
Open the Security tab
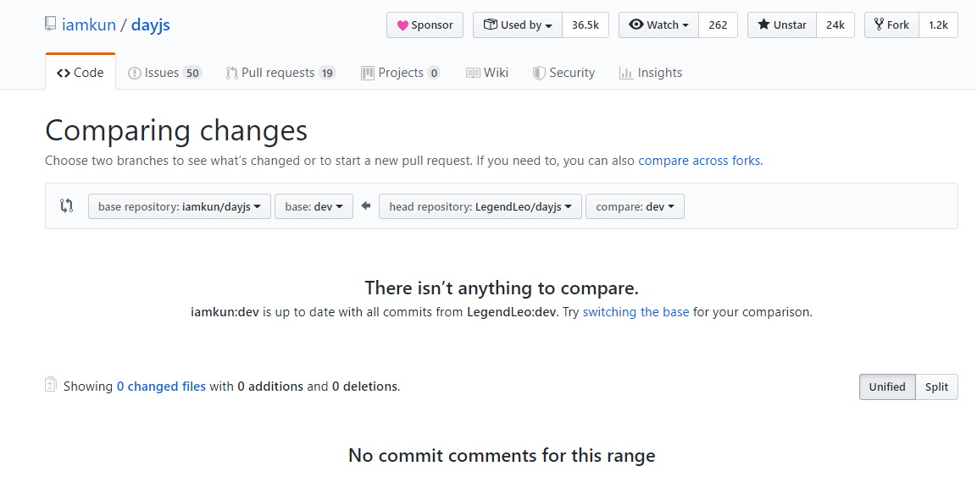click(563, 73)
